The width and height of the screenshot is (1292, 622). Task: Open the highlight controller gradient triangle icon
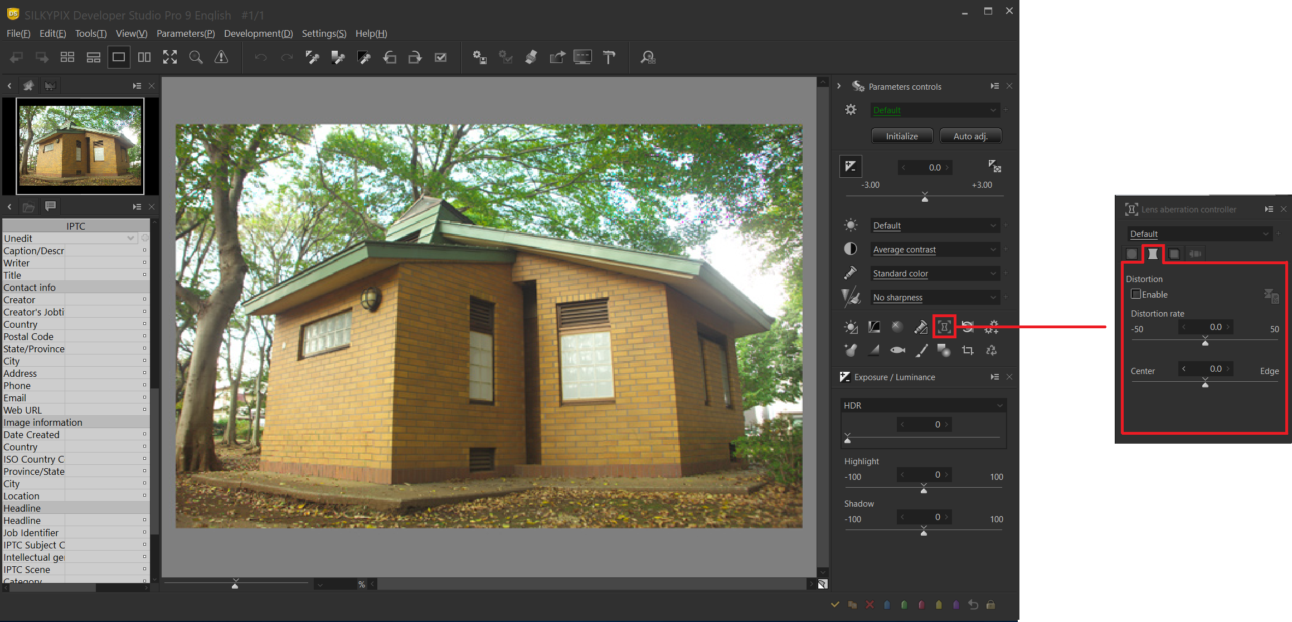[x=874, y=350]
